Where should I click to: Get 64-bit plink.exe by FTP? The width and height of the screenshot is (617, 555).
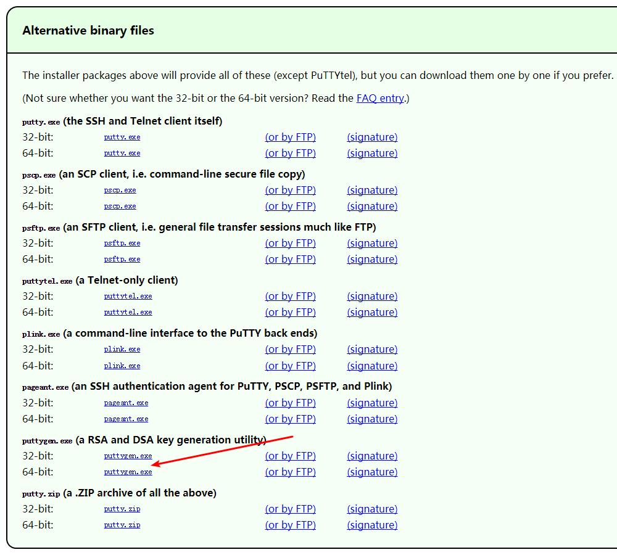click(x=291, y=366)
